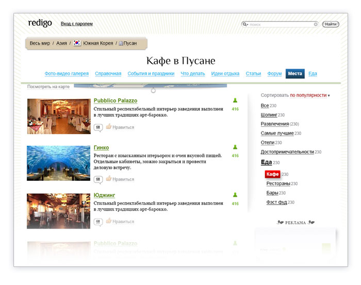The width and height of the screenshot is (361, 285).
Task: Select Рестораны in the sidebar list
Action: [278, 183]
